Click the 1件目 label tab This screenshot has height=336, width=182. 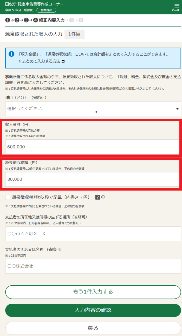75,34
